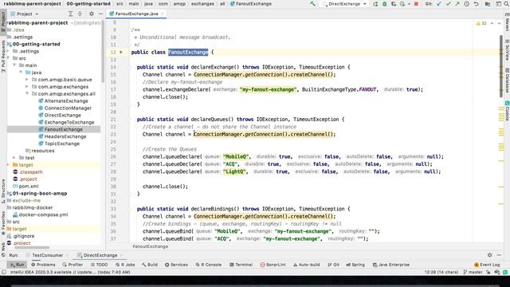510x287 pixels.
Task: Click the Git Push arrow icon
Action: tap(457, 4)
